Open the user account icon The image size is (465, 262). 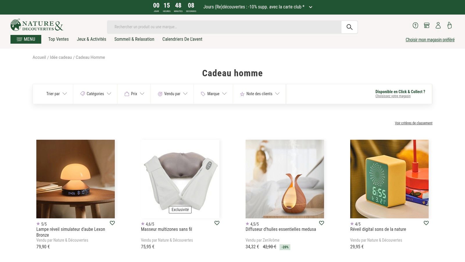(x=438, y=25)
